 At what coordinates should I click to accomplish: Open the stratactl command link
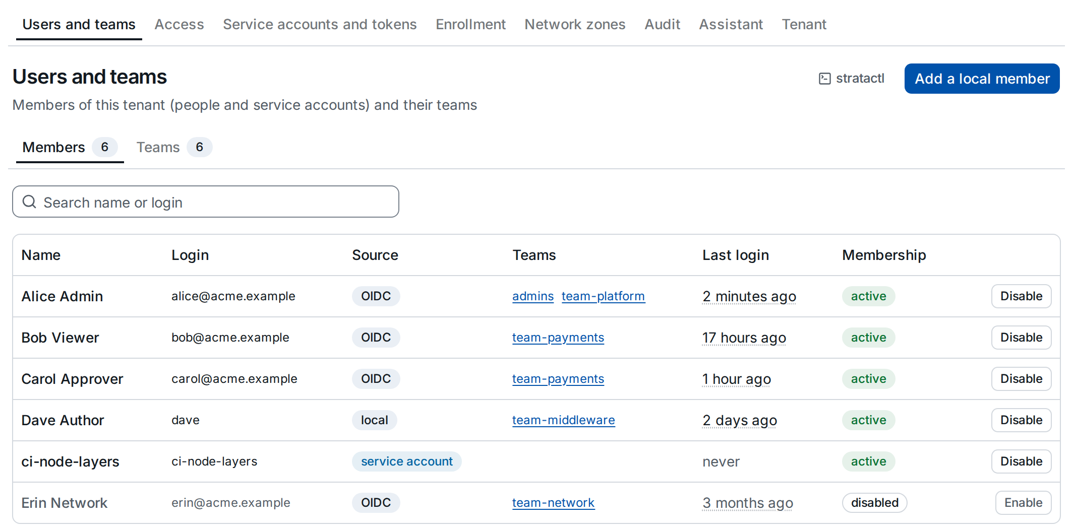coord(852,79)
